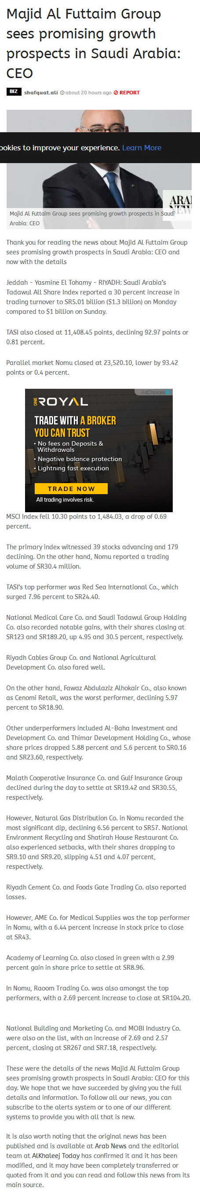Viewport: 200px width, 1195px height.
Task: Click the about 20 hours ago timestamp
Action: click(x=88, y=92)
